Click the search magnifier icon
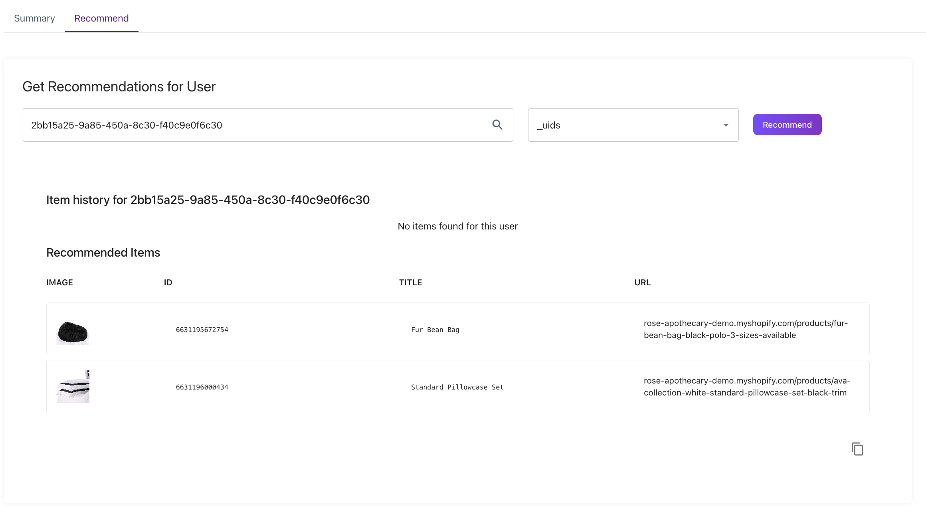 [x=497, y=125]
